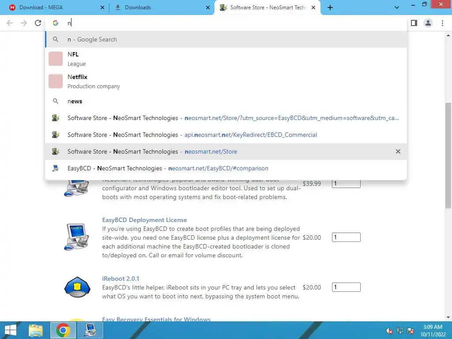Click the NFL suggestion thumbnail
452x339 pixels.
point(56,59)
